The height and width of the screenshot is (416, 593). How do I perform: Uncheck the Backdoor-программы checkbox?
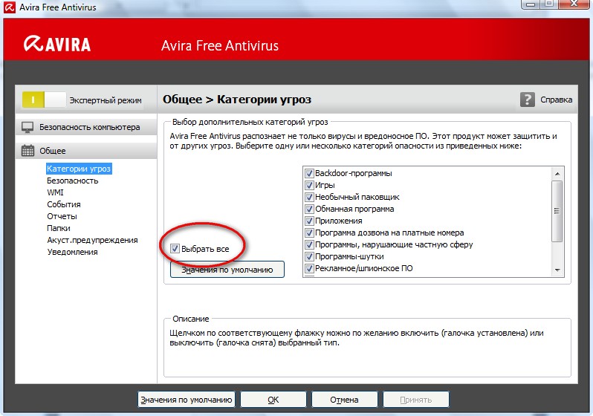[x=309, y=173]
